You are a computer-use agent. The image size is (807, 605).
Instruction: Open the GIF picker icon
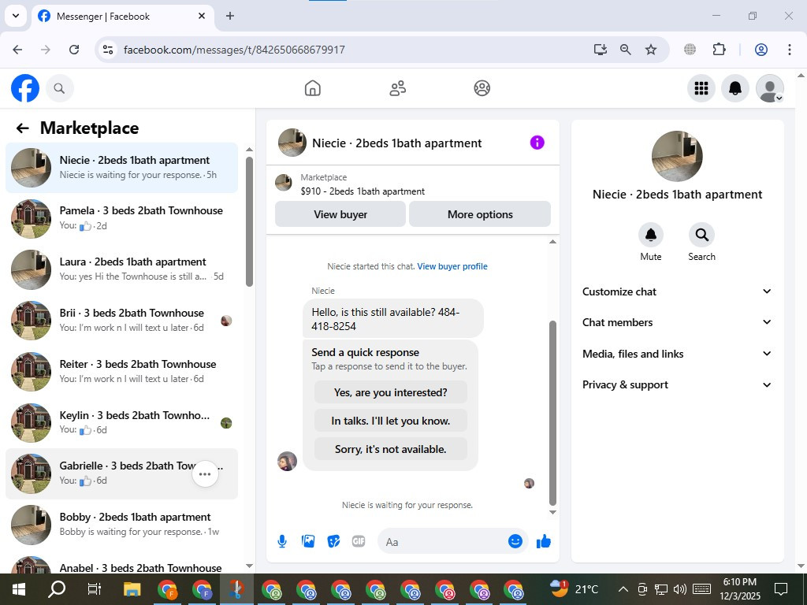[x=359, y=541]
